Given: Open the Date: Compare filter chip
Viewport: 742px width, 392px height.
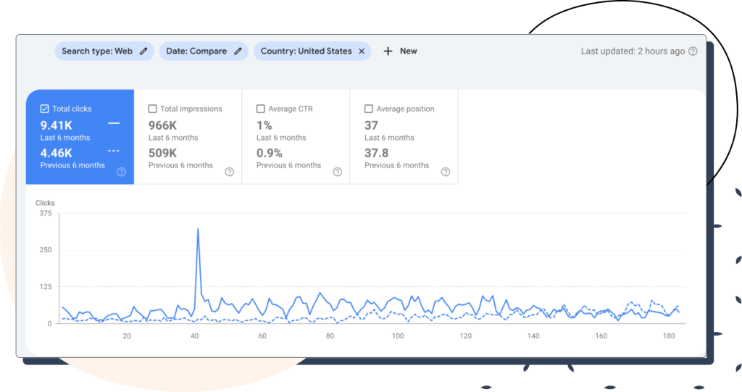Looking at the screenshot, I should coord(196,51).
